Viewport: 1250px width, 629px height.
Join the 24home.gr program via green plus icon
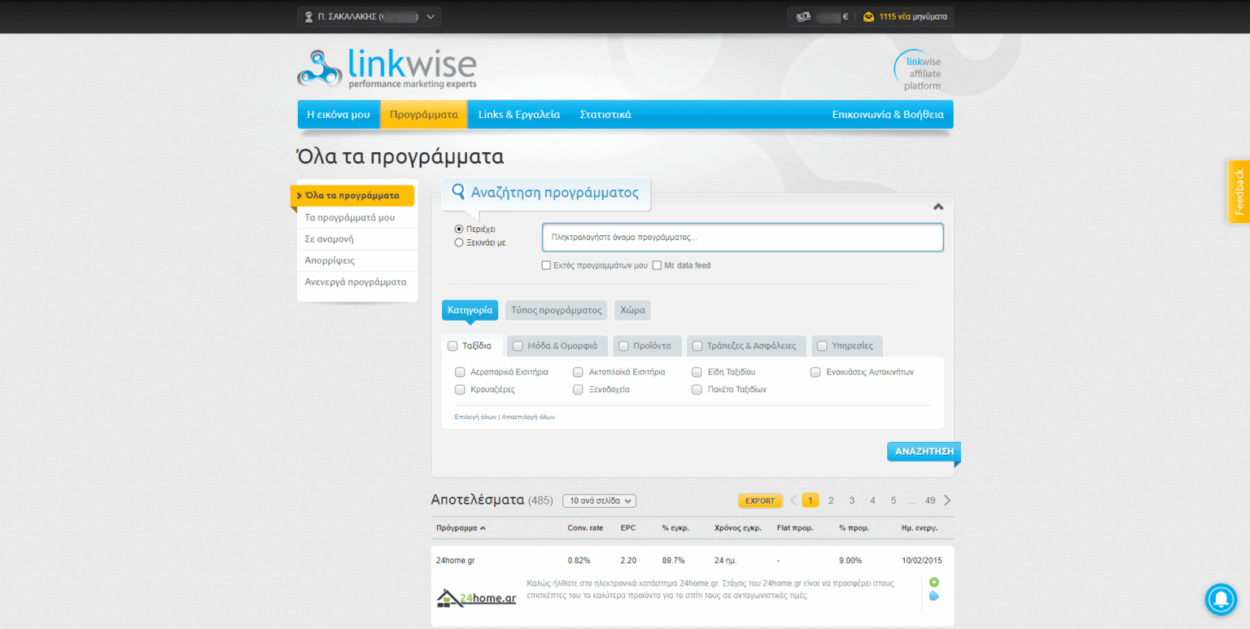933,581
